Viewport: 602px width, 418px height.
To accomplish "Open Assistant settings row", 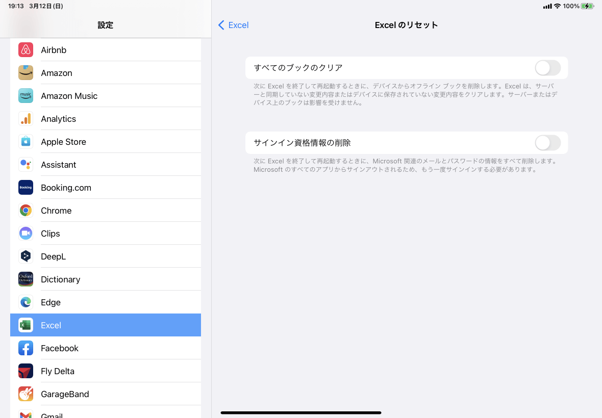I will tap(106, 165).
